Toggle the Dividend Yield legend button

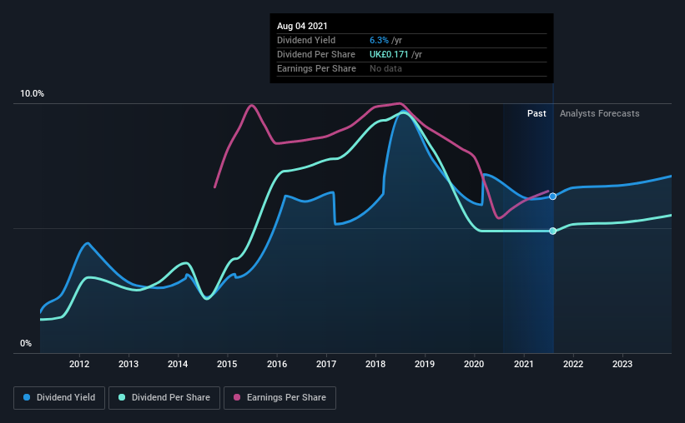[59, 398]
